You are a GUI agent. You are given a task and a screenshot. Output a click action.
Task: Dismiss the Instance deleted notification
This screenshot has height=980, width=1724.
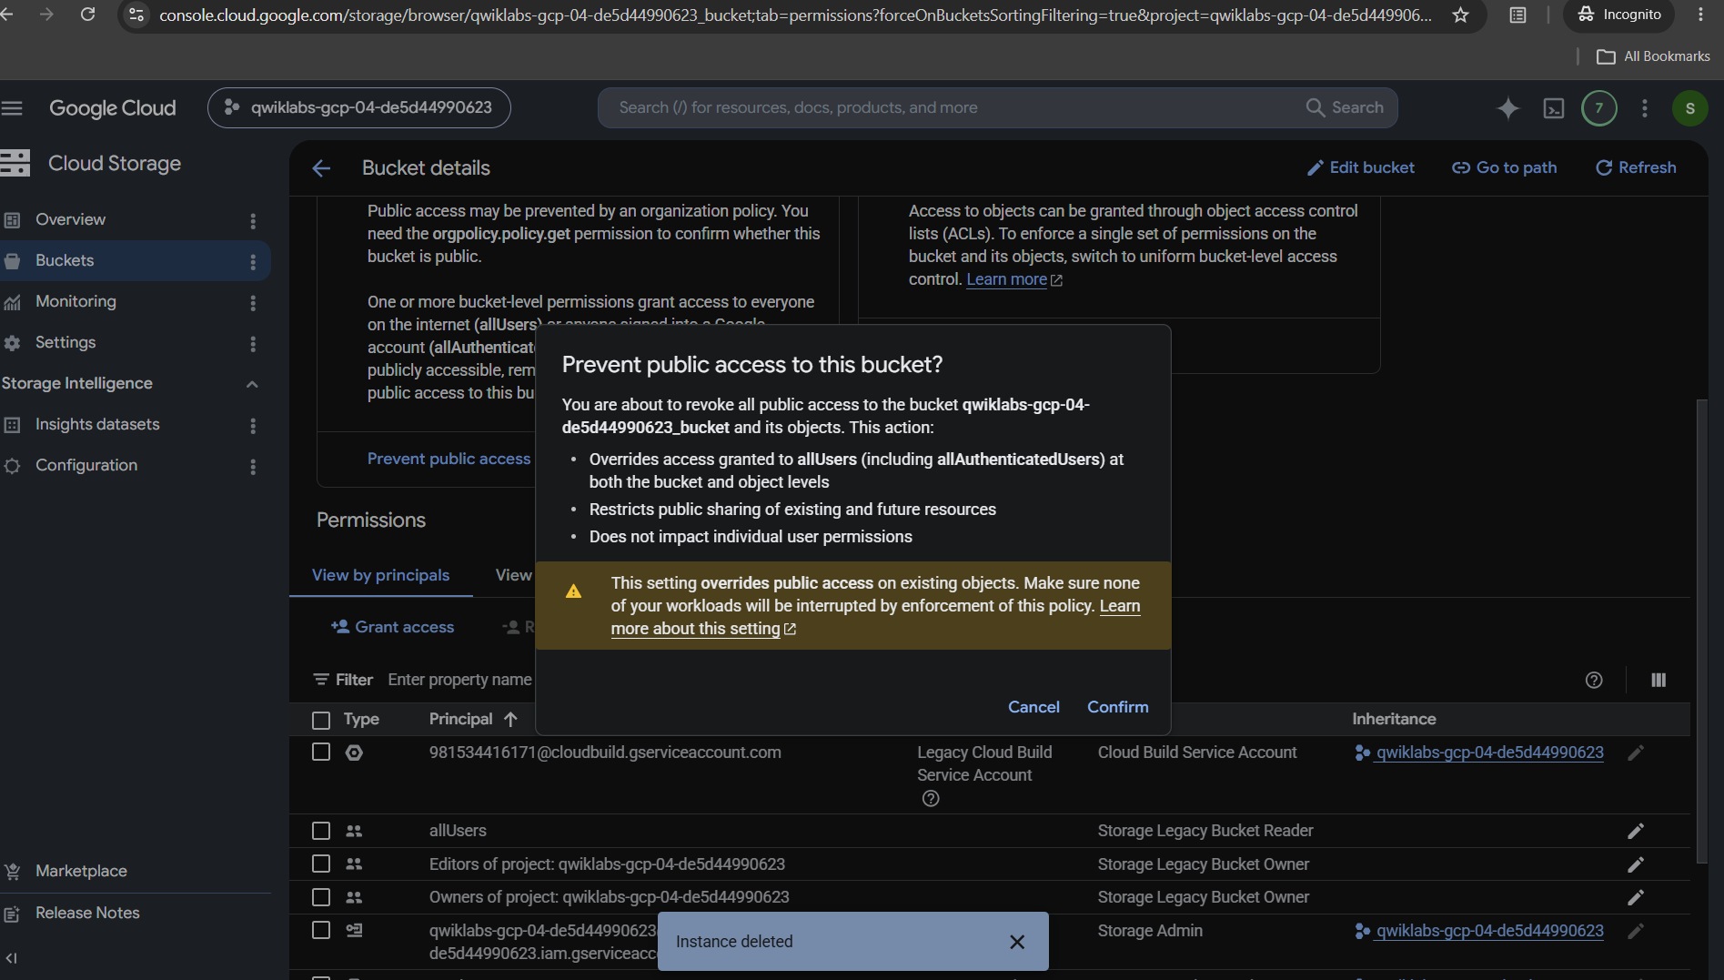click(x=1017, y=942)
